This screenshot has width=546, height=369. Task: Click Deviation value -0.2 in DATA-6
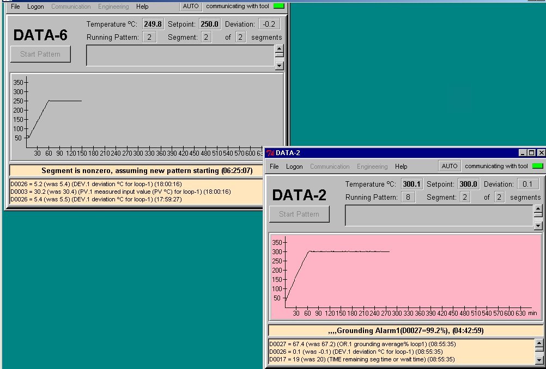[269, 24]
